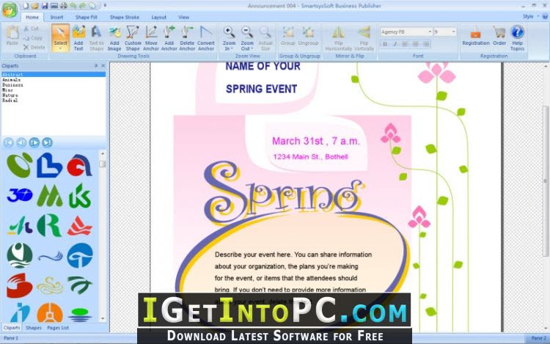The image size is (550, 344).
Task: Select the Spring decorative title on canvas
Action: tap(284, 193)
